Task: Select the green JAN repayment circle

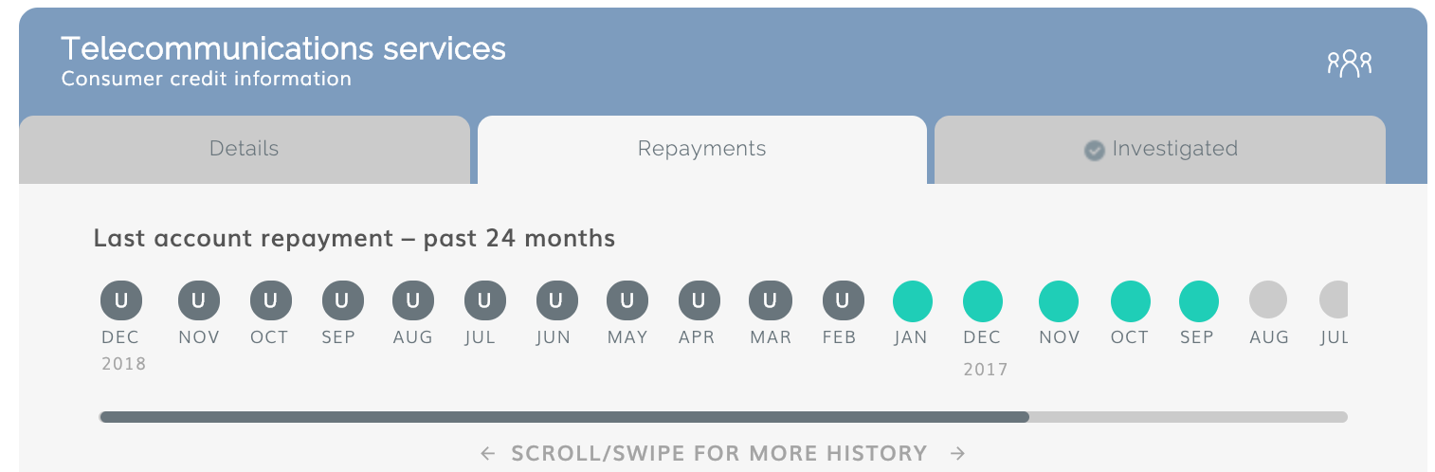Action: coord(912,300)
